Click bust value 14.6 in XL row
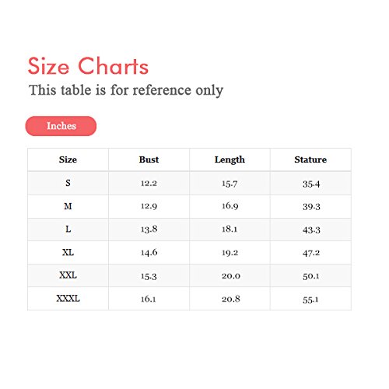389x389 pixels. [x=149, y=252]
